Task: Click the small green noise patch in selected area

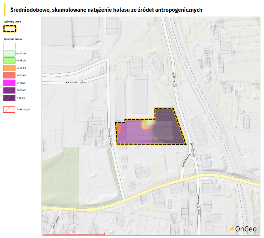Action: coord(150,123)
